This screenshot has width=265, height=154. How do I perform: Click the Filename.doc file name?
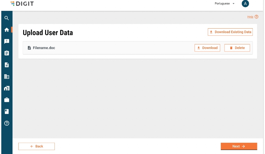tap(44, 48)
